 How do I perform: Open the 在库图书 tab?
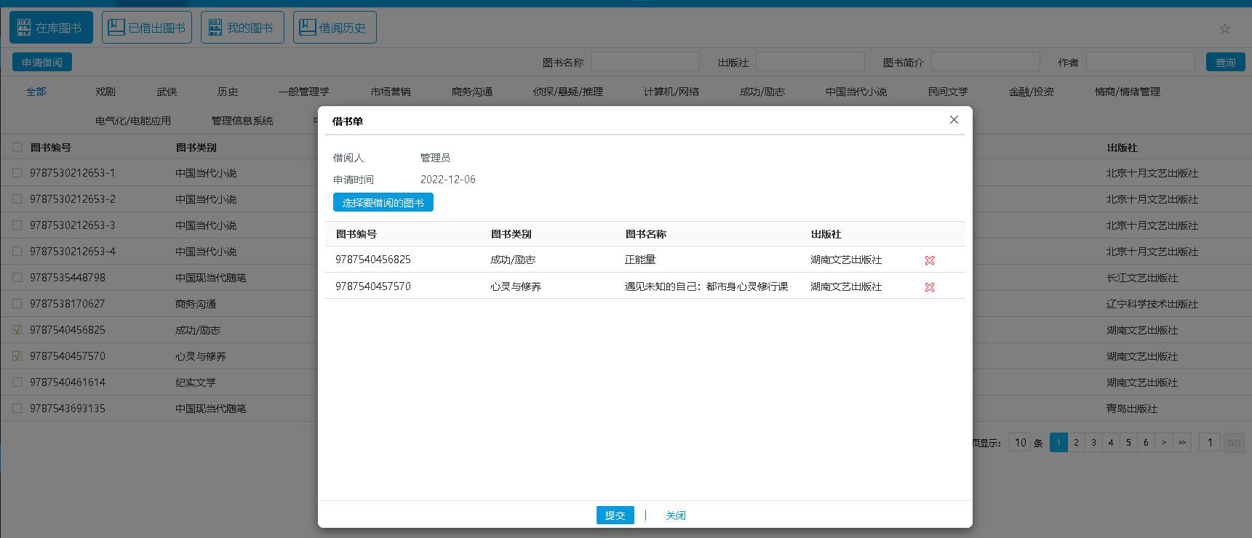51,28
